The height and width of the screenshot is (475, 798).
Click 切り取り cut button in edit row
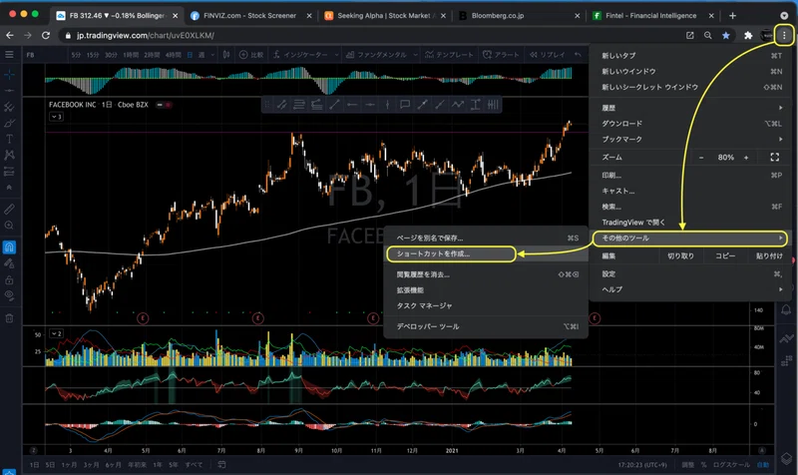coord(680,256)
